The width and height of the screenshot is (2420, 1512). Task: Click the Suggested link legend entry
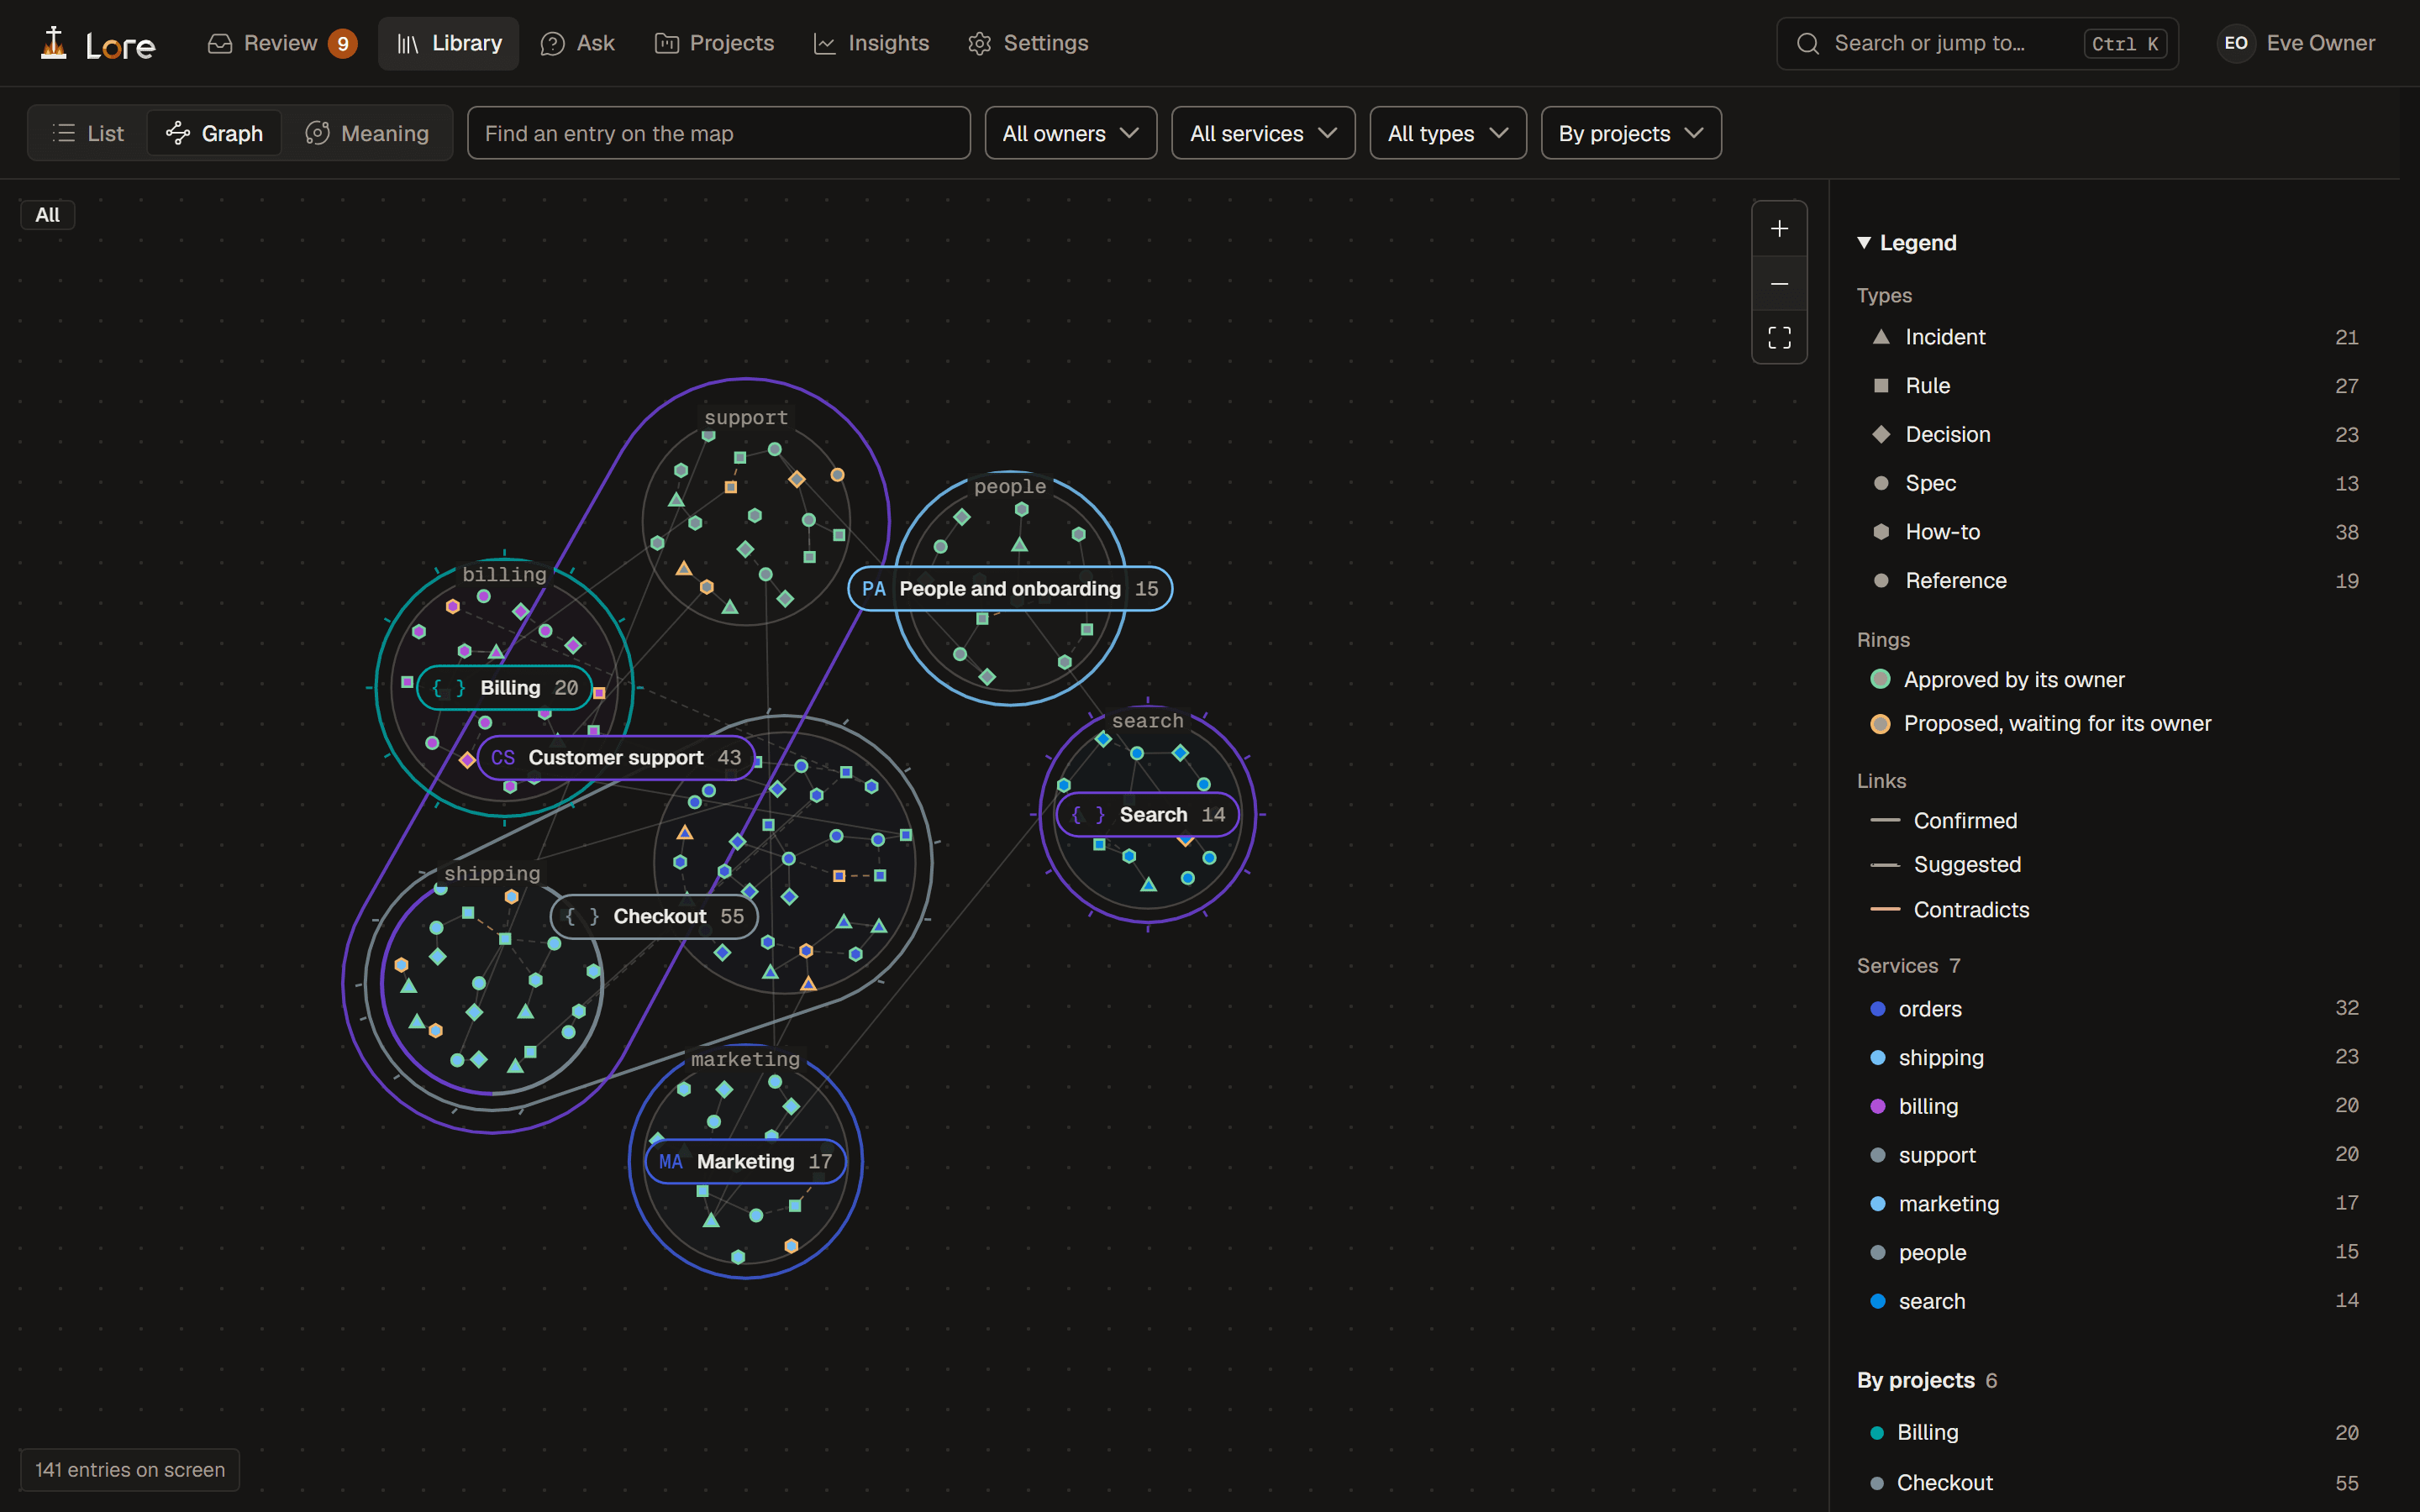click(1945, 865)
